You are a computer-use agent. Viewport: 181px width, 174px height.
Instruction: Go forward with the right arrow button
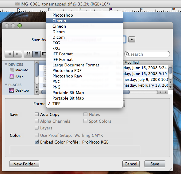coord(17,54)
